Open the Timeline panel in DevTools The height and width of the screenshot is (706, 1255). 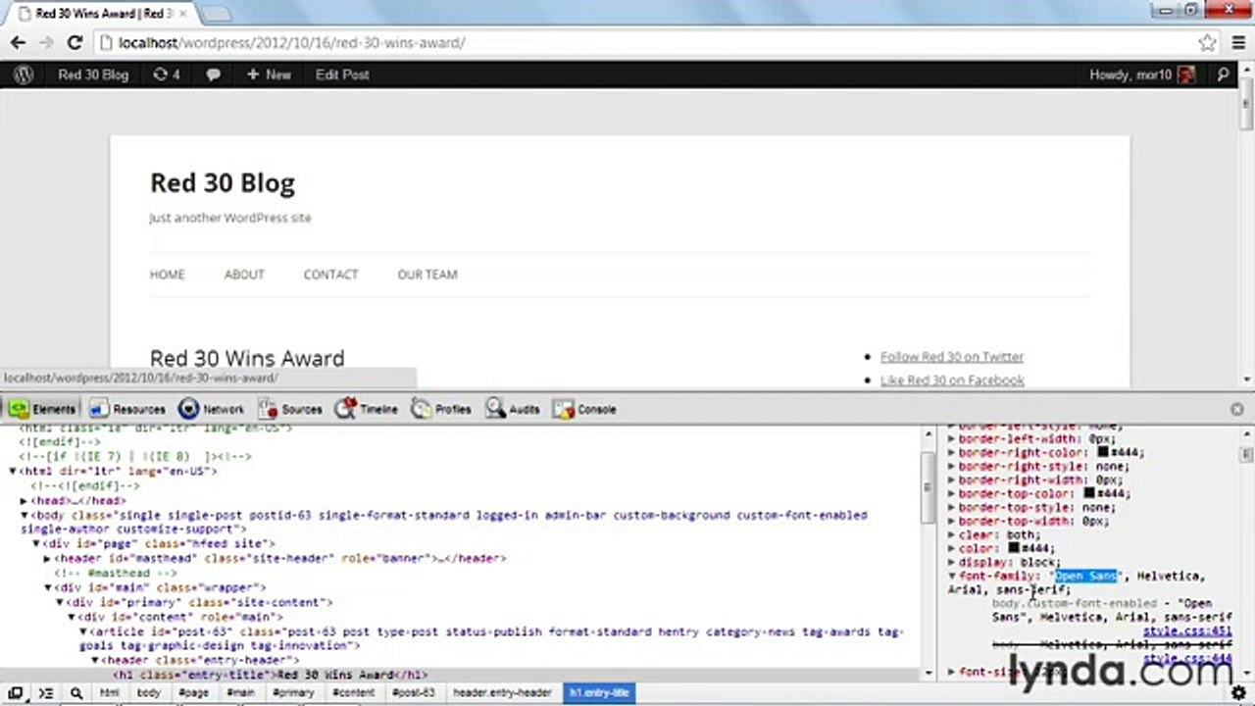click(367, 409)
